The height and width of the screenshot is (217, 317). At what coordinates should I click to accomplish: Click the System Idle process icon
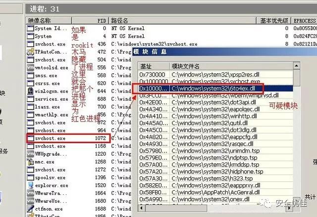[x=30, y=28]
